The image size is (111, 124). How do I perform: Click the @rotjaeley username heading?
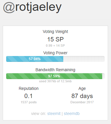click(x=32, y=7)
